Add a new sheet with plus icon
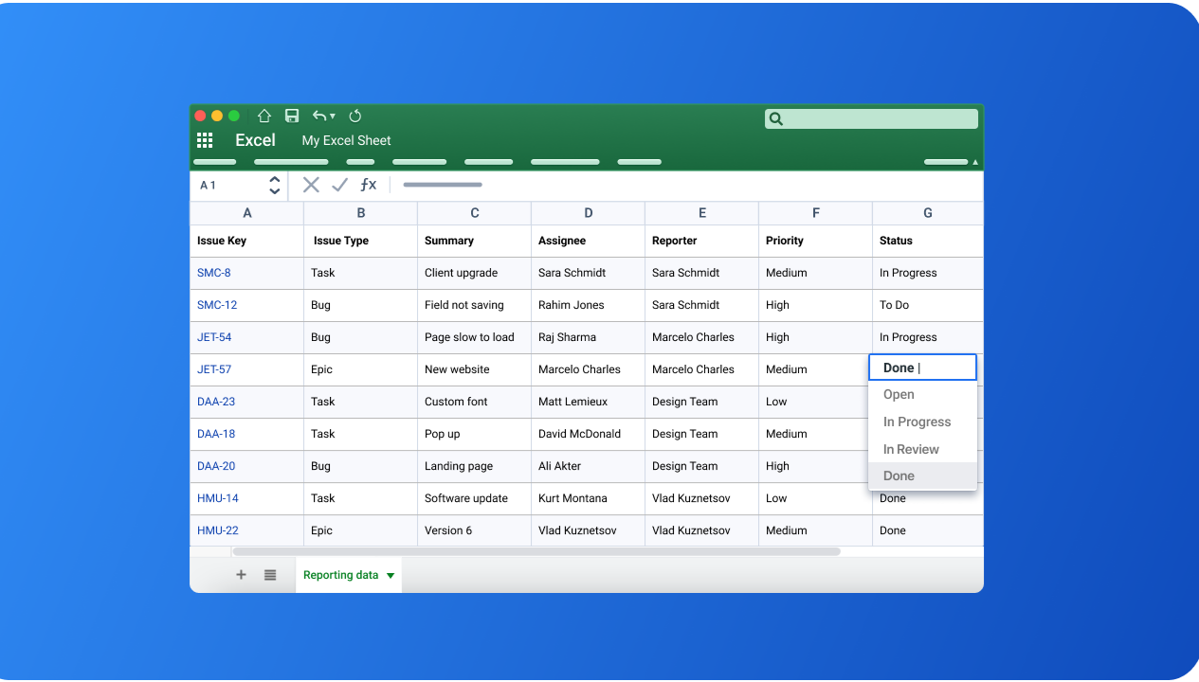Viewport: 1199px width, 682px height. point(241,575)
